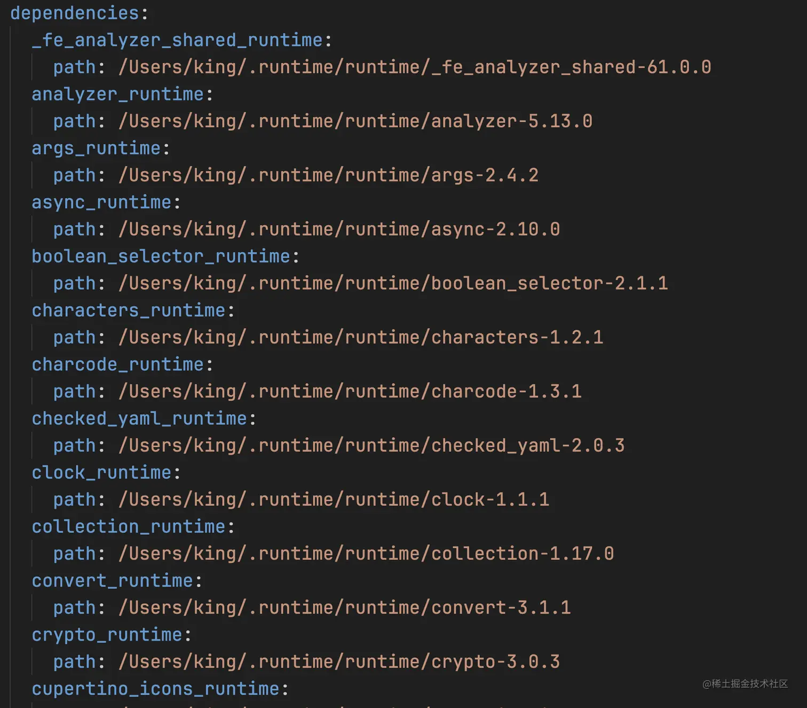Click 'path' key under convert_runtime
This screenshot has width=807, height=708.
pyautogui.click(x=75, y=608)
